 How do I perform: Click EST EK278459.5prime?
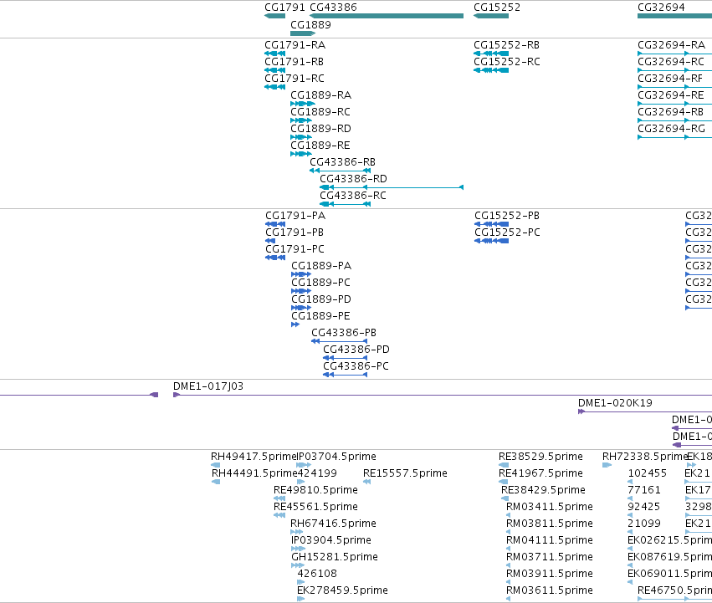point(301,599)
